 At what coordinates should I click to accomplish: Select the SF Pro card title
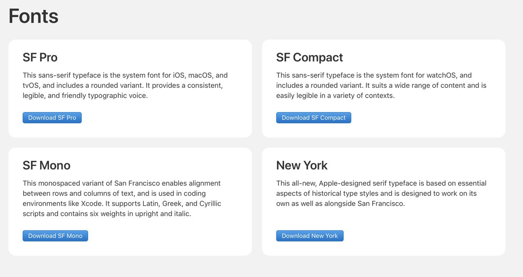40,58
